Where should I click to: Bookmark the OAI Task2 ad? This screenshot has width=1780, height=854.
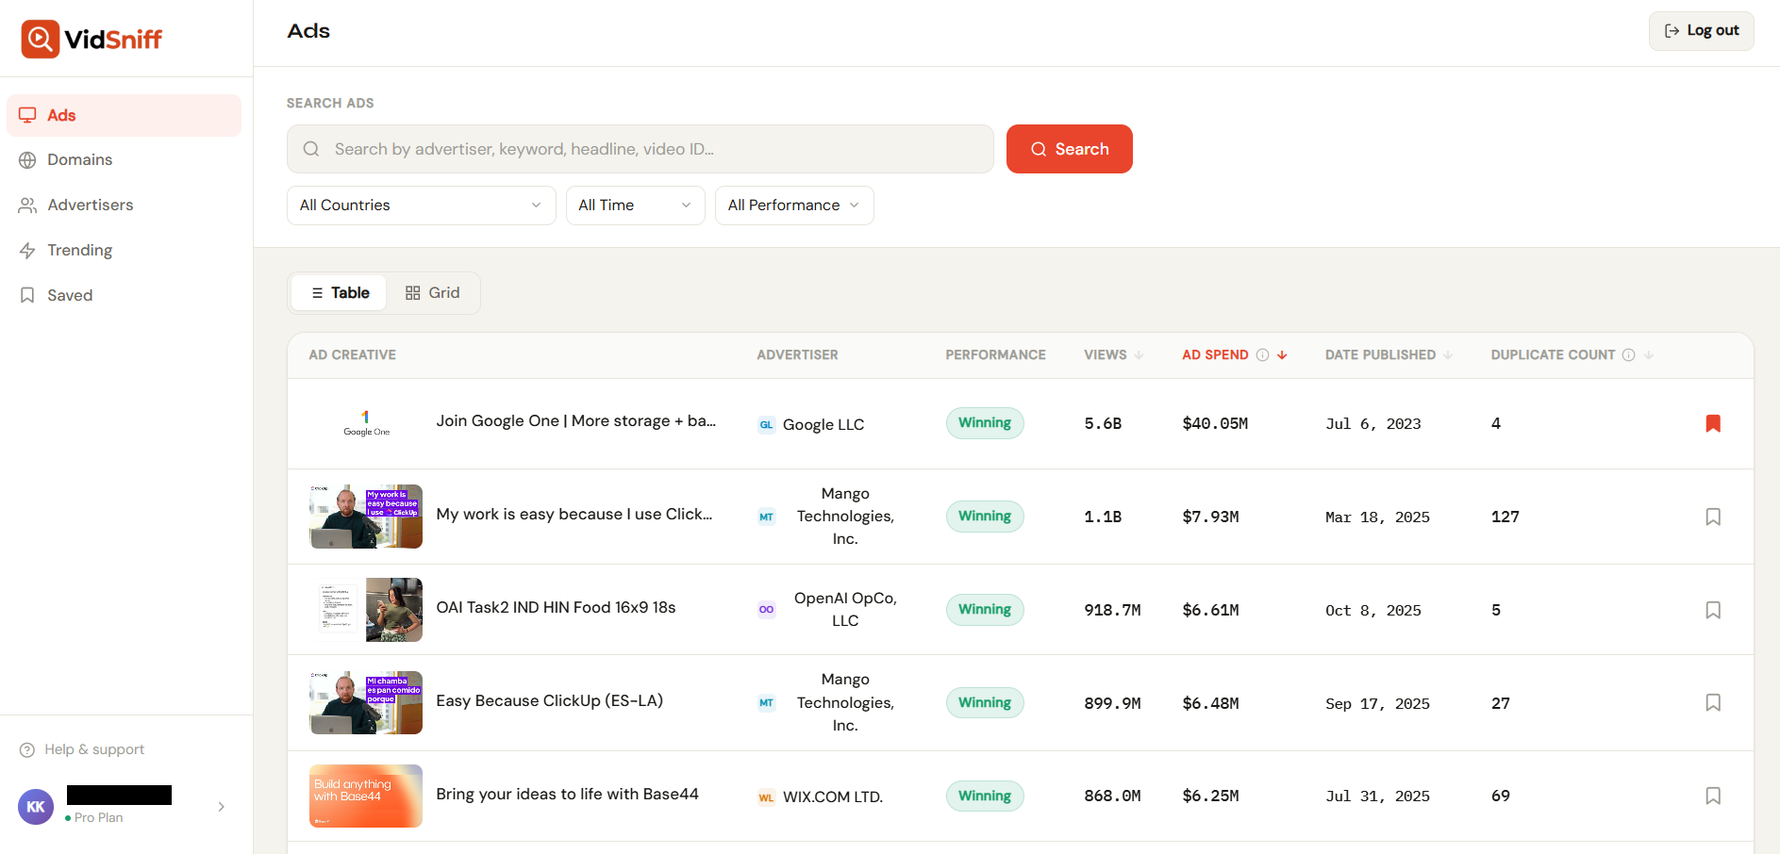[x=1713, y=610]
